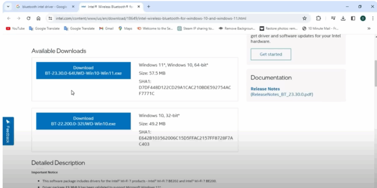Open the Chrome Downloads tray icon
Viewport: 377px width, 188px height.
click(x=343, y=18)
